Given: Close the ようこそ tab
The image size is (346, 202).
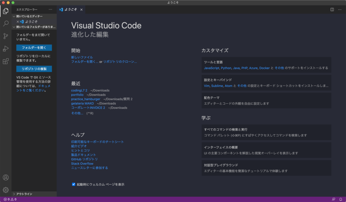Looking at the screenshot, I should pyautogui.click(x=81, y=9).
